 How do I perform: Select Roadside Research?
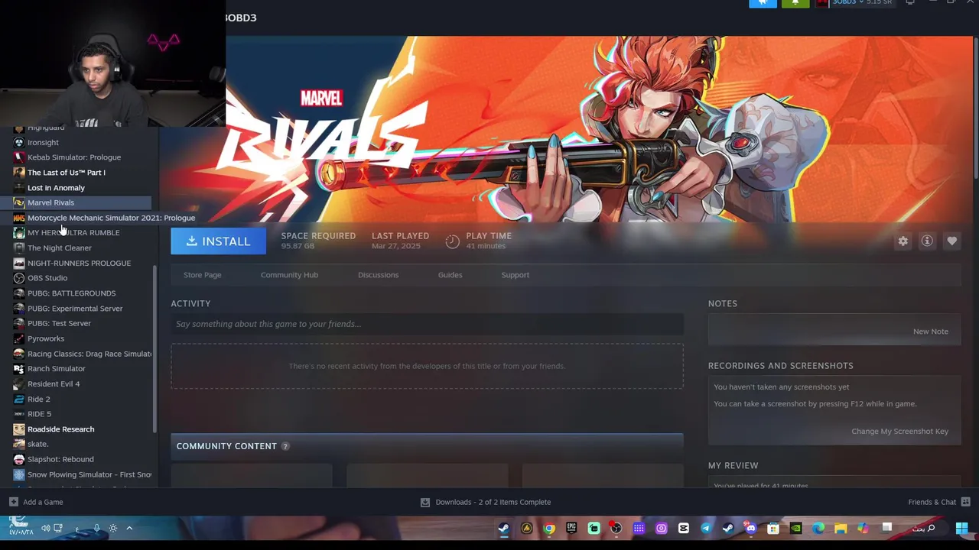point(60,429)
